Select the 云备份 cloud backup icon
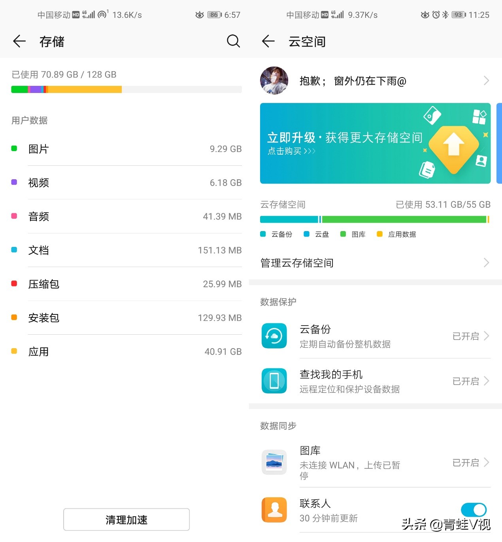The image size is (502, 542). click(274, 336)
